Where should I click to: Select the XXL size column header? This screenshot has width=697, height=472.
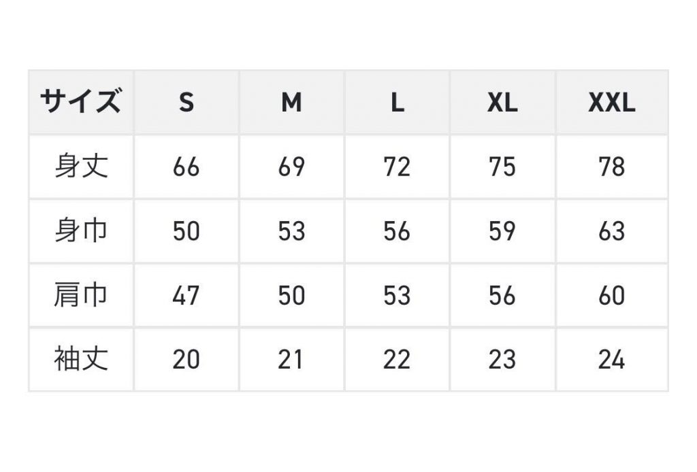click(x=612, y=102)
